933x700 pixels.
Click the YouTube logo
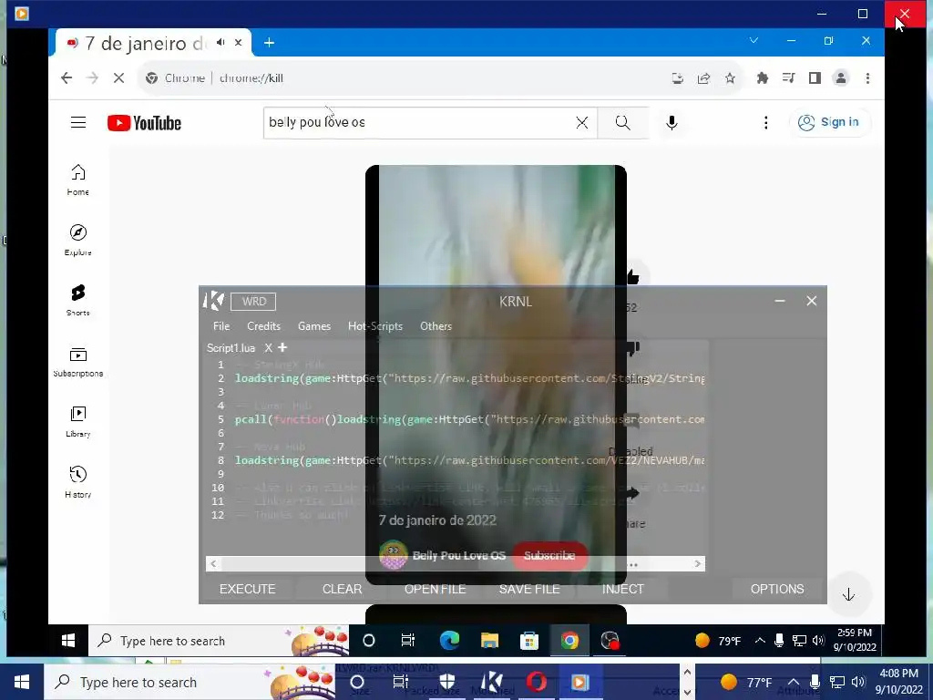point(144,123)
